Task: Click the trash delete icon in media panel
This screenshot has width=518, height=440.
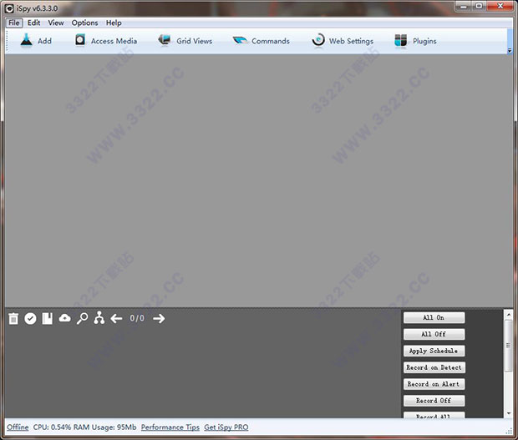Action: pyautogui.click(x=13, y=319)
